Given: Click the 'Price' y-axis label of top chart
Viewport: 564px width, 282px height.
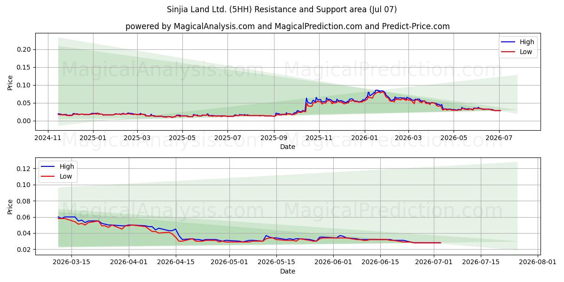Looking at the screenshot, I should pyautogui.click(x=10, y=82).
